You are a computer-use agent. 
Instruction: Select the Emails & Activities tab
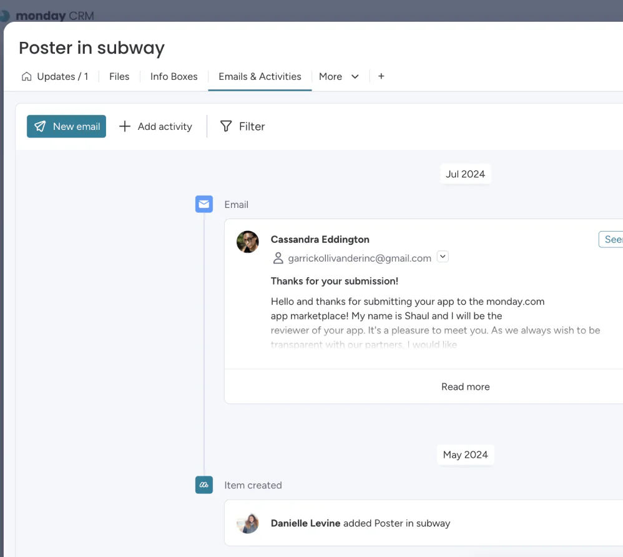(260, 76)
